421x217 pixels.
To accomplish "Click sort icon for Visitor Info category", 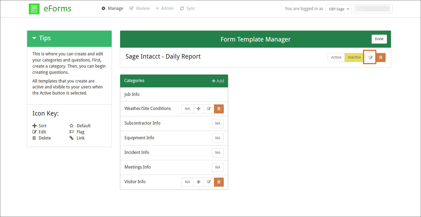I will click(198, 182).
